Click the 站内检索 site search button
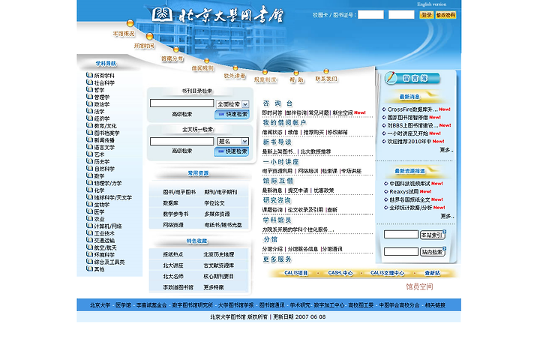The image size is (540, 363). pos(433,252)
